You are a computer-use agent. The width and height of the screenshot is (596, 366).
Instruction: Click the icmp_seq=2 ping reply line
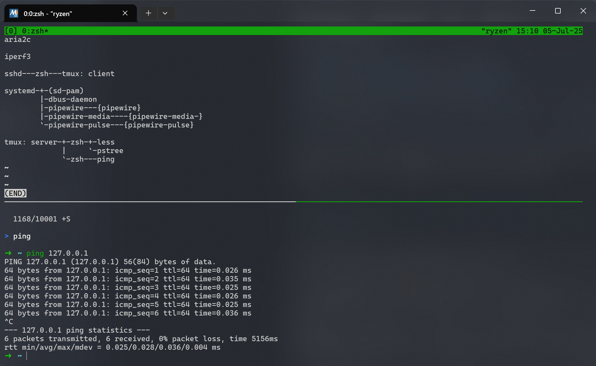[128, 279]
